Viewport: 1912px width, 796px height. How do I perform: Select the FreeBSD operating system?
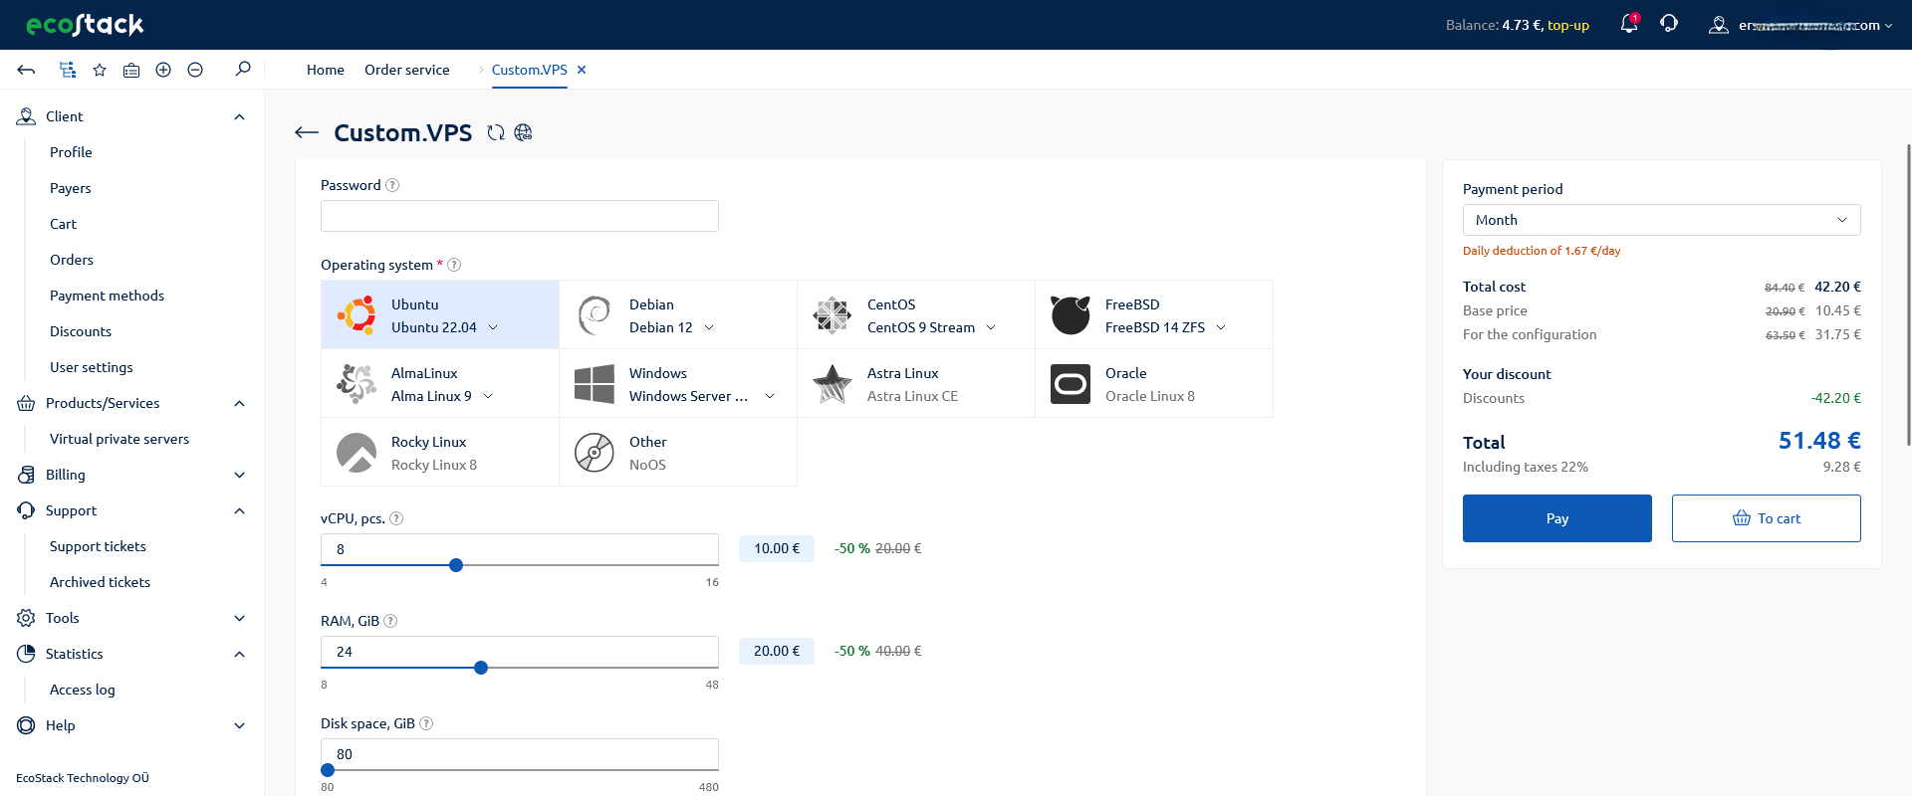click(1154, 314)
